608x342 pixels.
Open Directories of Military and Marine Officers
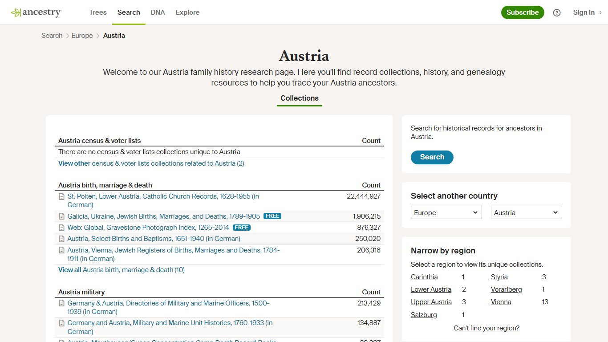tap(169, 307)
